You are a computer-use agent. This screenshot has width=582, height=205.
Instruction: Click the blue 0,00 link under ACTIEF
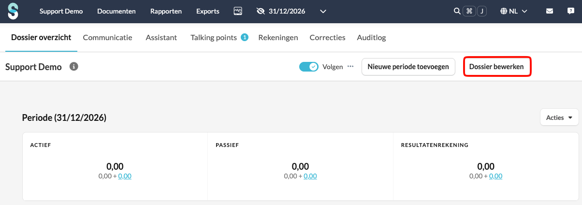(x=125, y=176)
